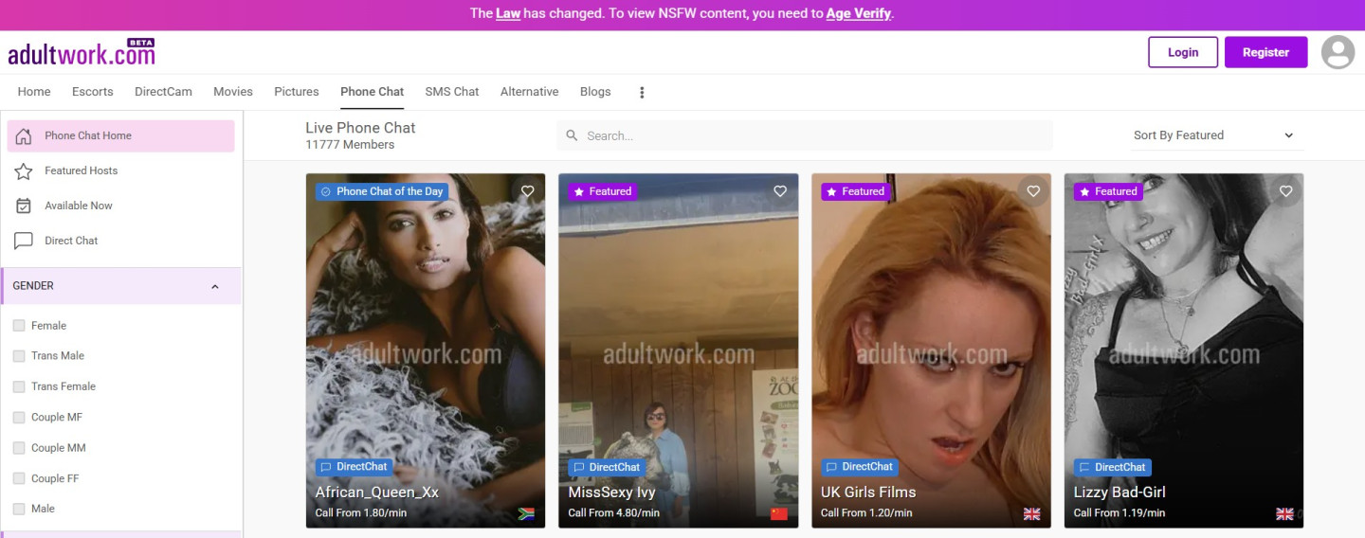Open the three-dot more menu
1365x538 pixels.
[642, 92]
